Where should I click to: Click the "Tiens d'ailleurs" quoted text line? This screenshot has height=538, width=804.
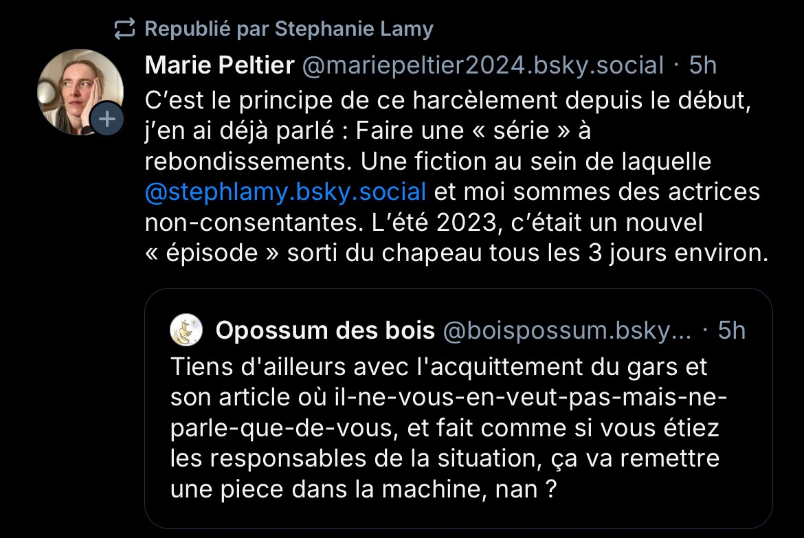[438, 367]
